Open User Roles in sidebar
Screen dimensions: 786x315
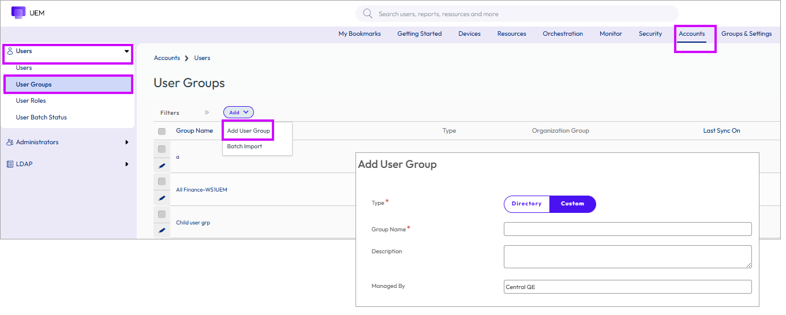pyautogui.click(x=31, y=100)
